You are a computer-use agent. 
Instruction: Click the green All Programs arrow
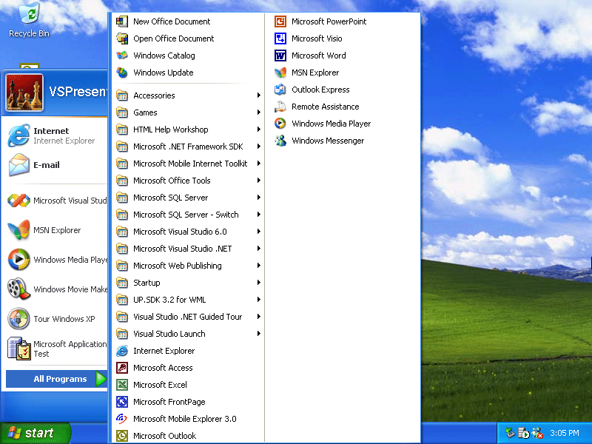click(x=101, y=379)
